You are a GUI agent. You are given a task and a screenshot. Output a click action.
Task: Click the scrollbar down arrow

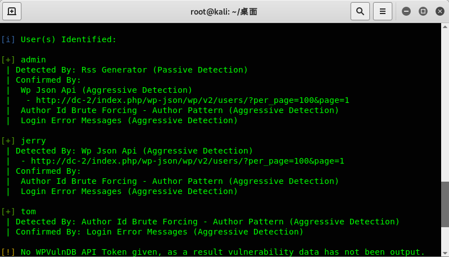445,253
